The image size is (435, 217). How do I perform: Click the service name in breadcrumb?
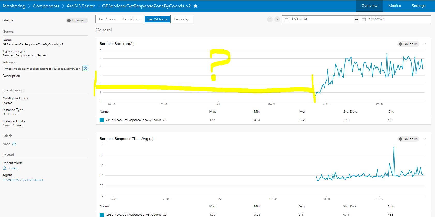[x=146, y=6]
